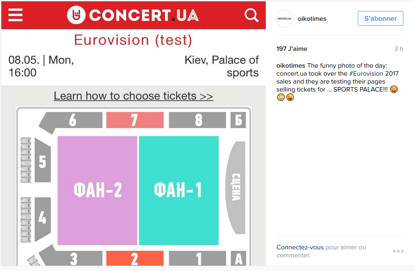The height and width of the screenshot is (271, 414).
Task: Select side seating section 5
Action: tap(42, 160)
